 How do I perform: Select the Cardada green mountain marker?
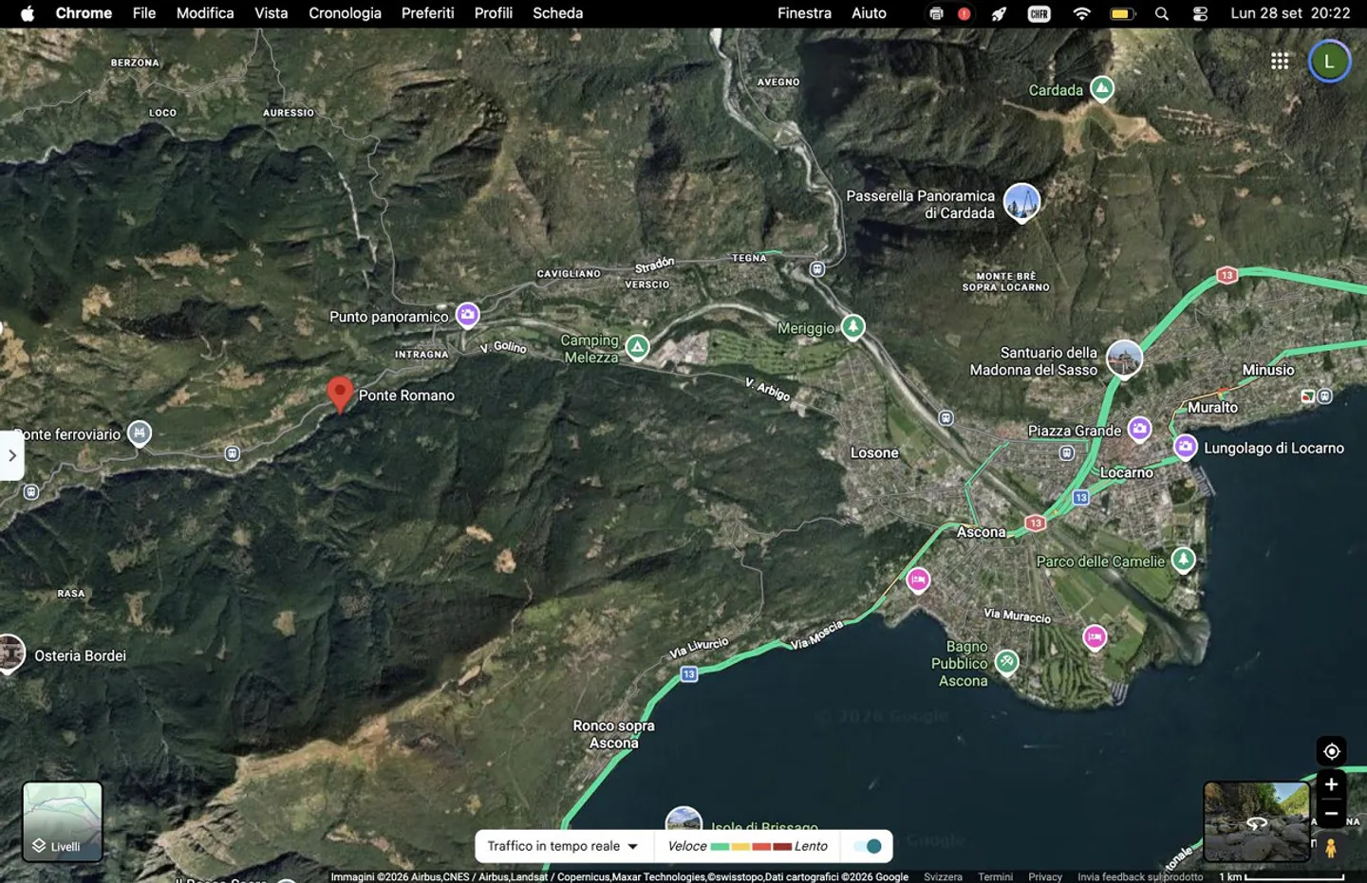tap(1102, 88)
